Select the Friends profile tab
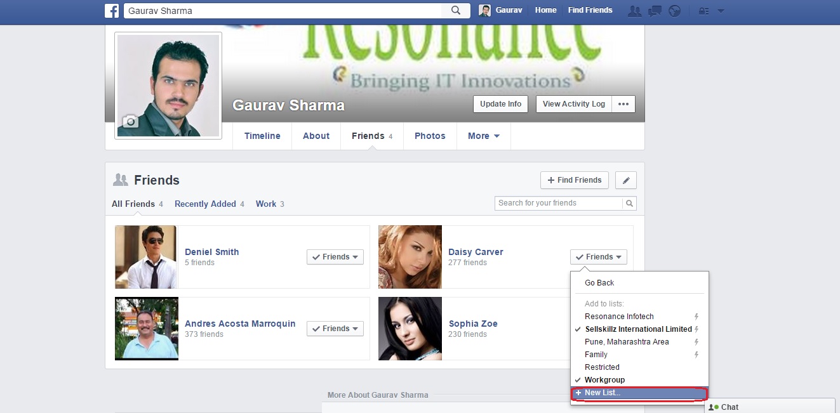 tap(372, 136)
